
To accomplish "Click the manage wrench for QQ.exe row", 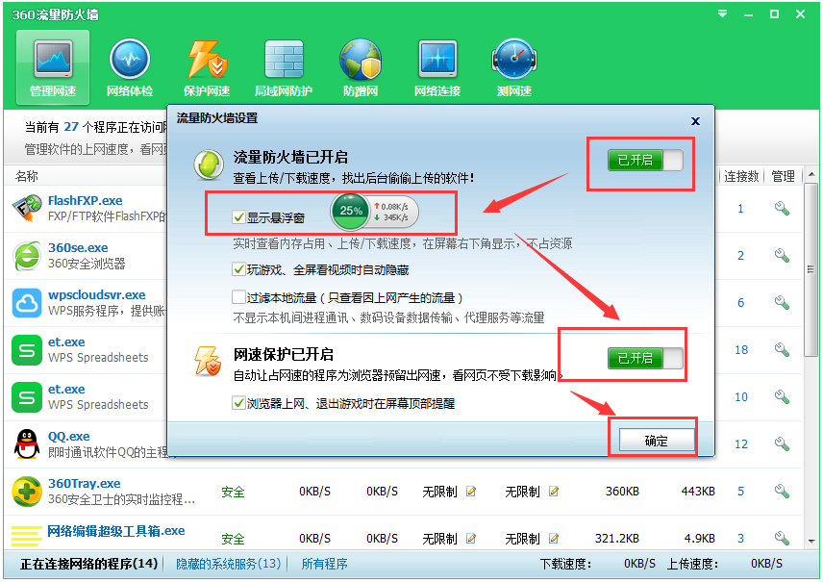I will point(782,443).
